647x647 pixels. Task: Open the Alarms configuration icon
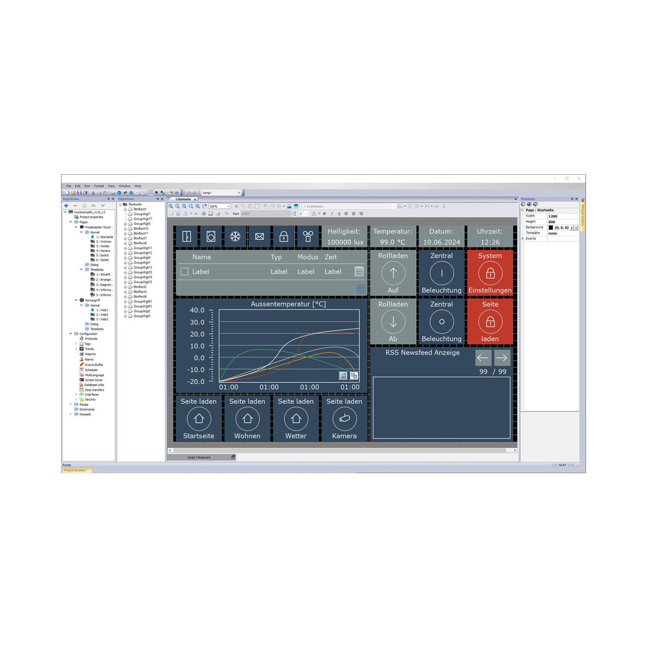(81, 360)
